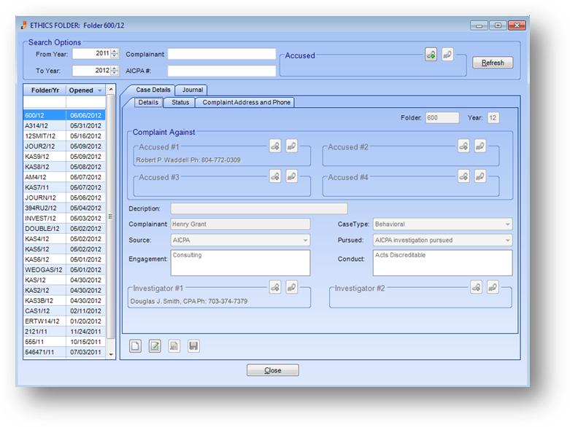Image resolution: width=570 pixels, height=427 pixels.
Task: Click the add-link icon in the Accused search box
Action: click(x=431, y=55)
